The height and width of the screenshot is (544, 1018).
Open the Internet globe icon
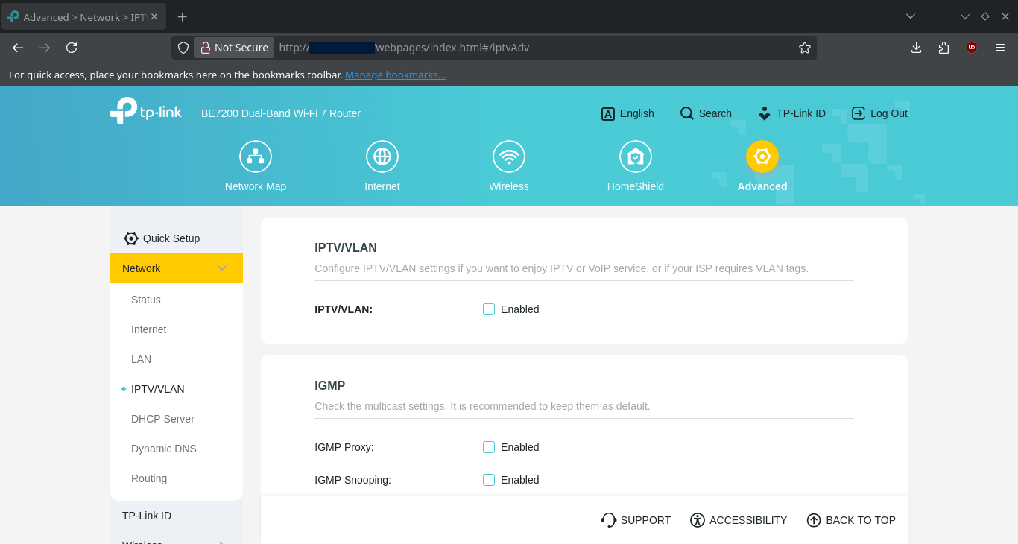click(x=382, y=156)
